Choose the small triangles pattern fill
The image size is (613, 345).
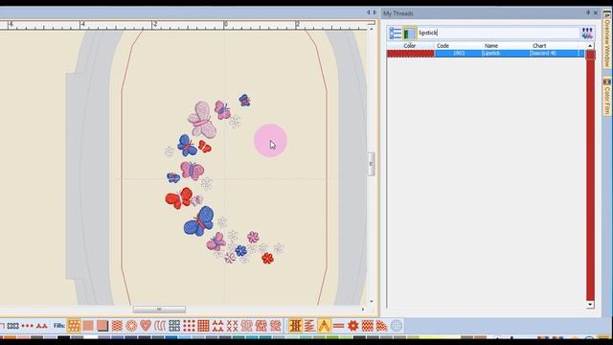217,326
